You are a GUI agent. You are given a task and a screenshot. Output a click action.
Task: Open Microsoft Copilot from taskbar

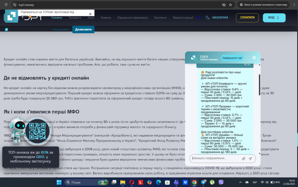149,182
